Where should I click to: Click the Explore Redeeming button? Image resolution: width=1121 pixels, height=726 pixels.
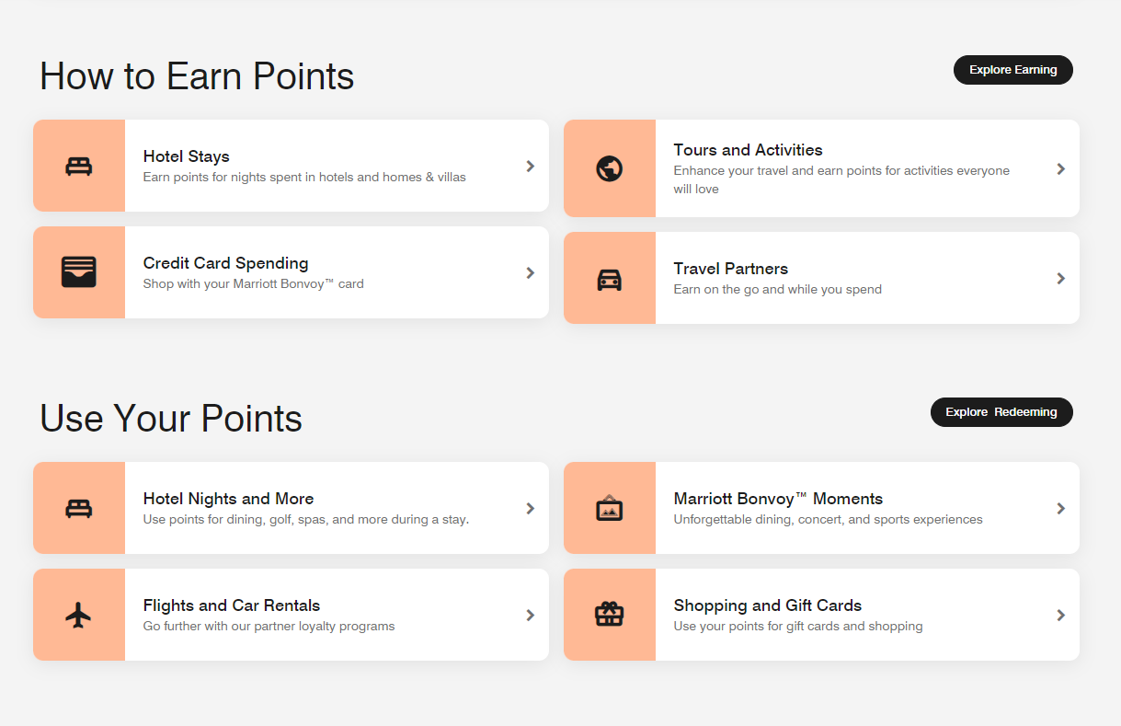pos(1001,411)
